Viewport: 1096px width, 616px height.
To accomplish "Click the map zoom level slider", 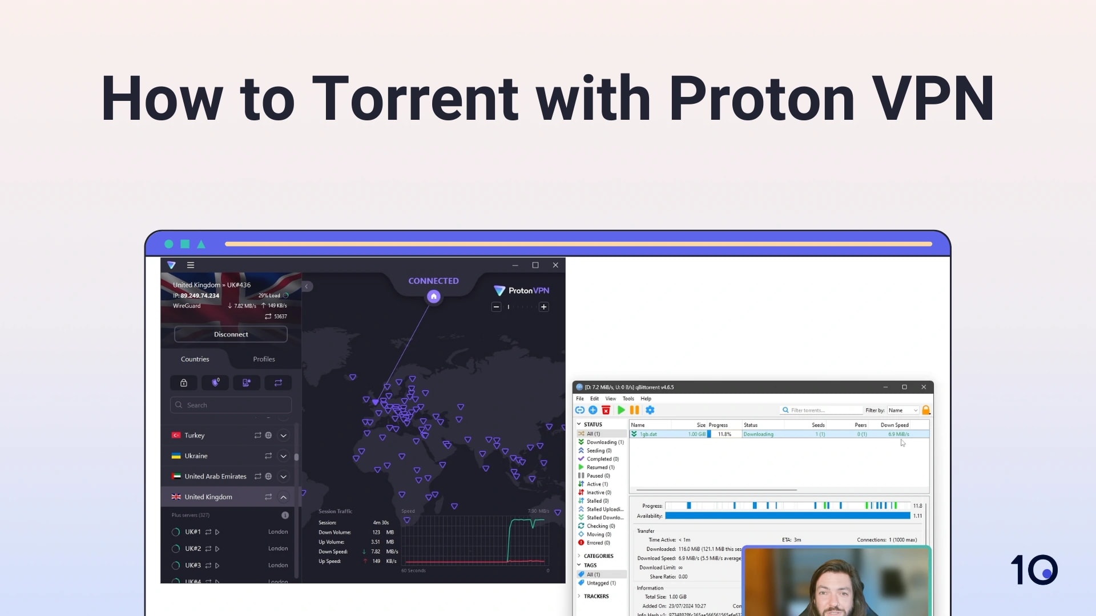I will [520, 307].
